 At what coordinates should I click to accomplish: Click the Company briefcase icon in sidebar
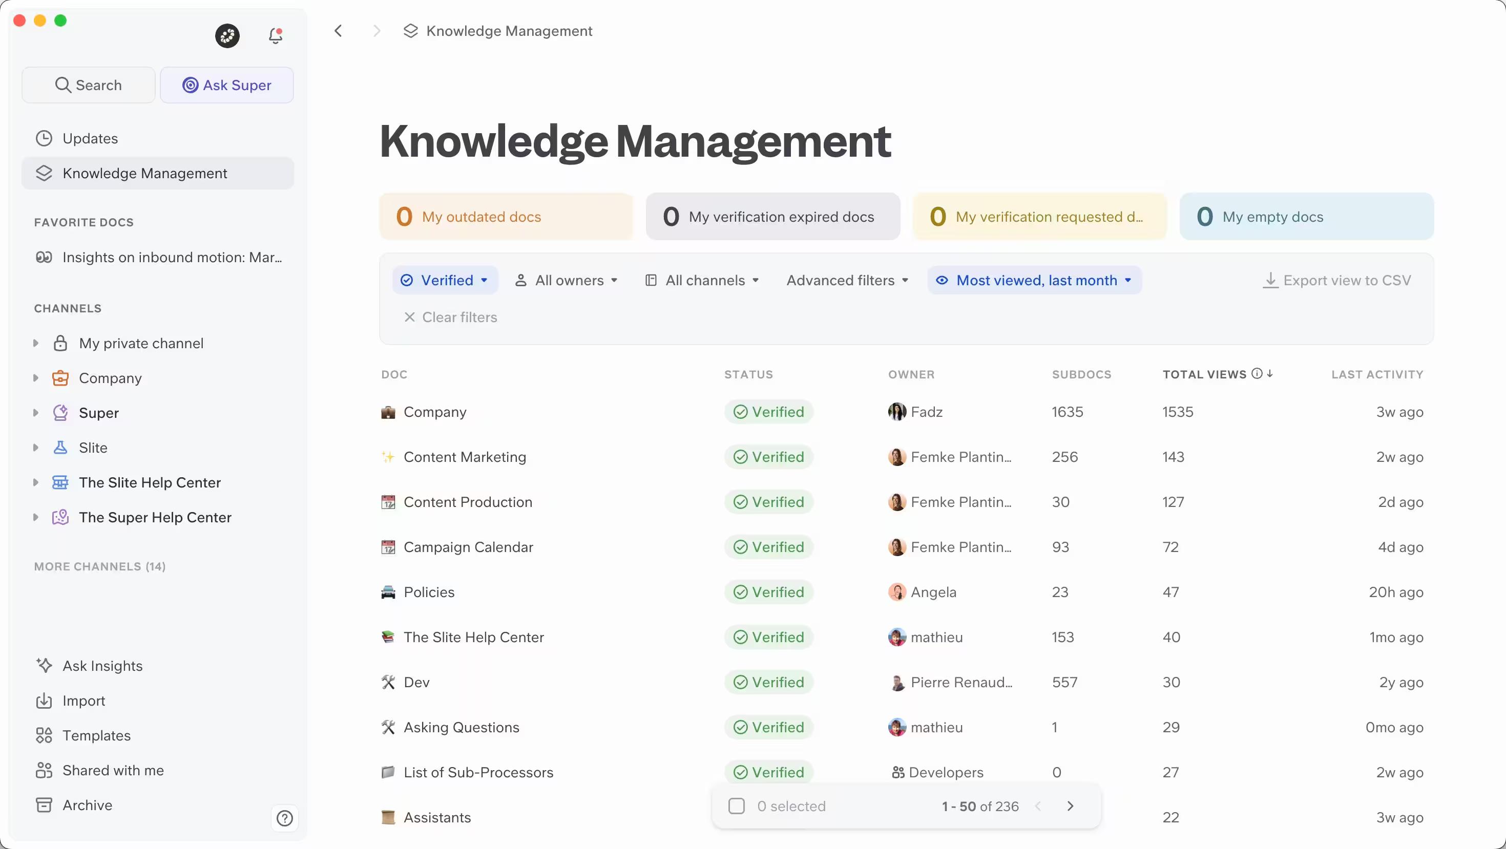[60, 378]
